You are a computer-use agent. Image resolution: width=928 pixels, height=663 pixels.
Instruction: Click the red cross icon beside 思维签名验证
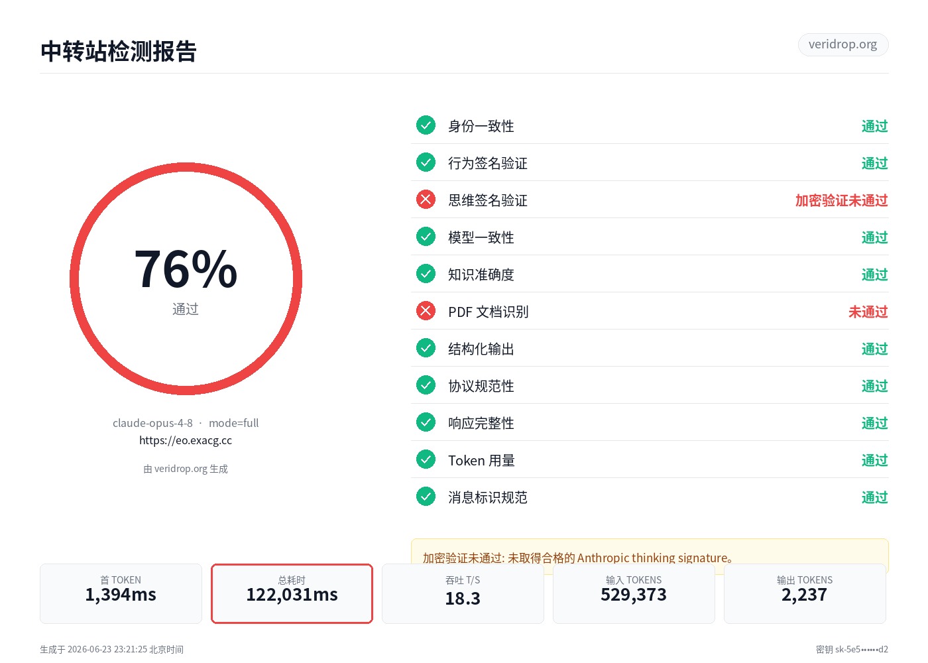(x=426, y=200)
